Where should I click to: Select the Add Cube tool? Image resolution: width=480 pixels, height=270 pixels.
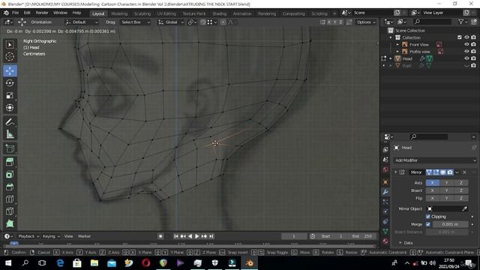pos(10,148)
